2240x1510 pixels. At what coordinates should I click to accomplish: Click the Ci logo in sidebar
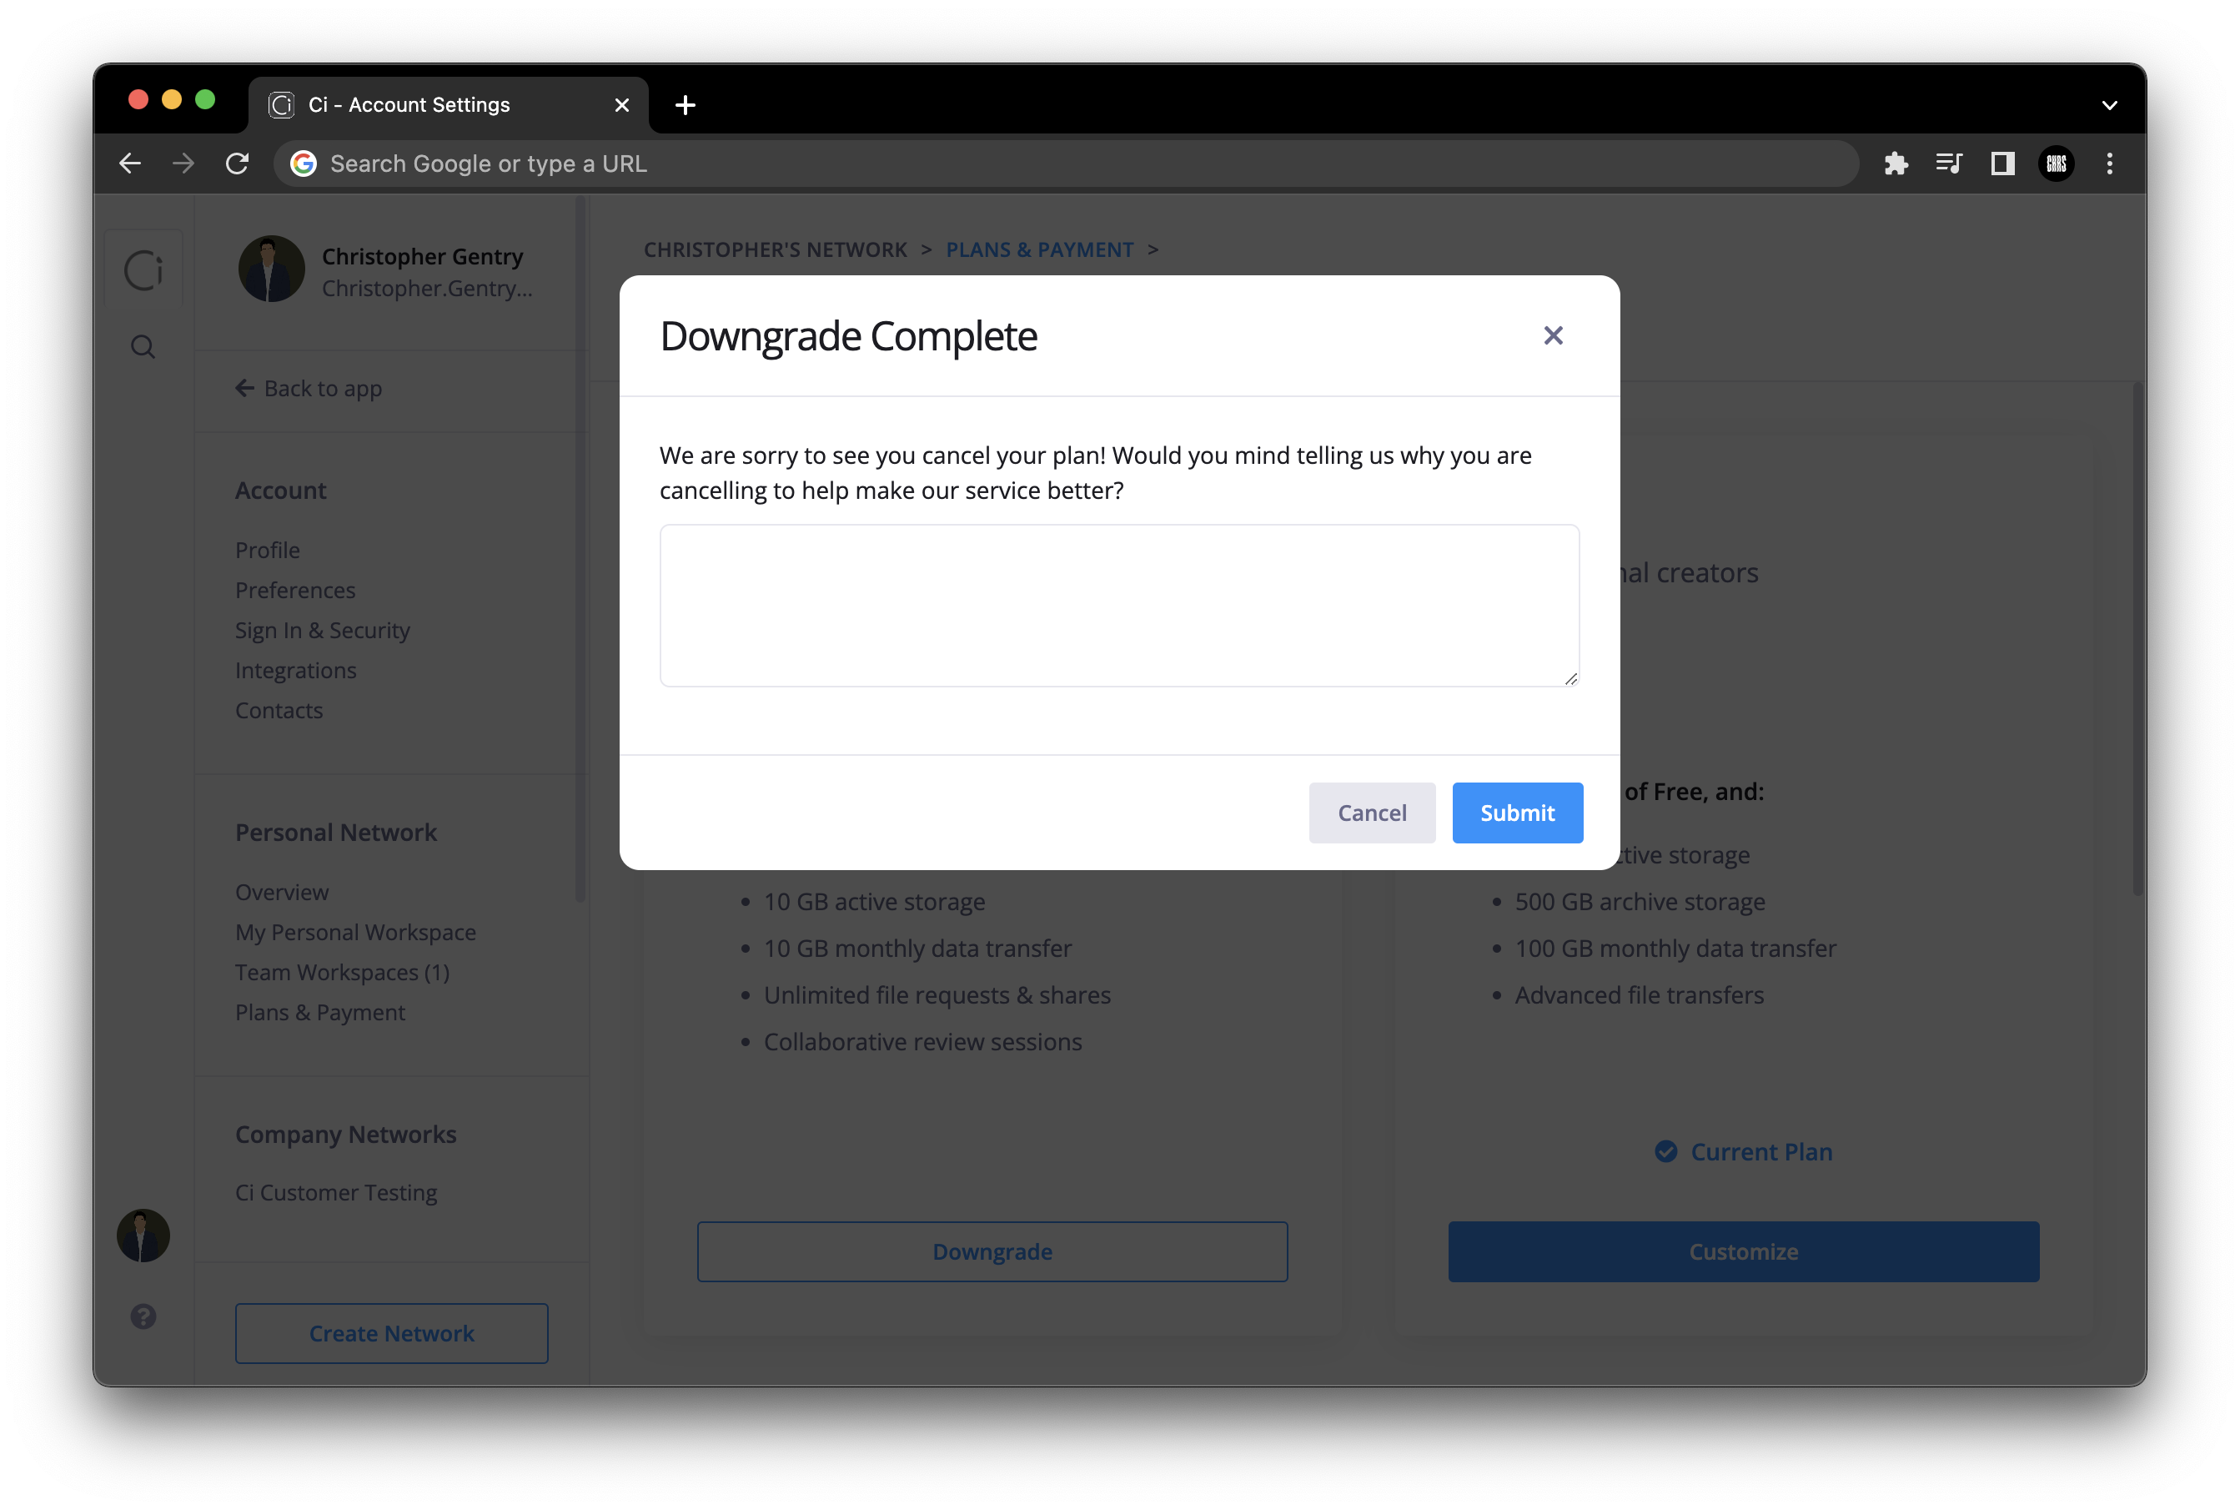(143, 269)
